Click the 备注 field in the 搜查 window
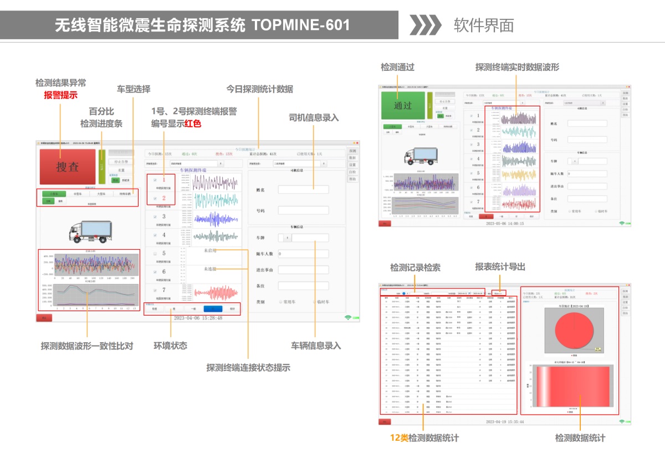Image resolution: width=665 pixels, height=474 pixels. tap(304, 286)
